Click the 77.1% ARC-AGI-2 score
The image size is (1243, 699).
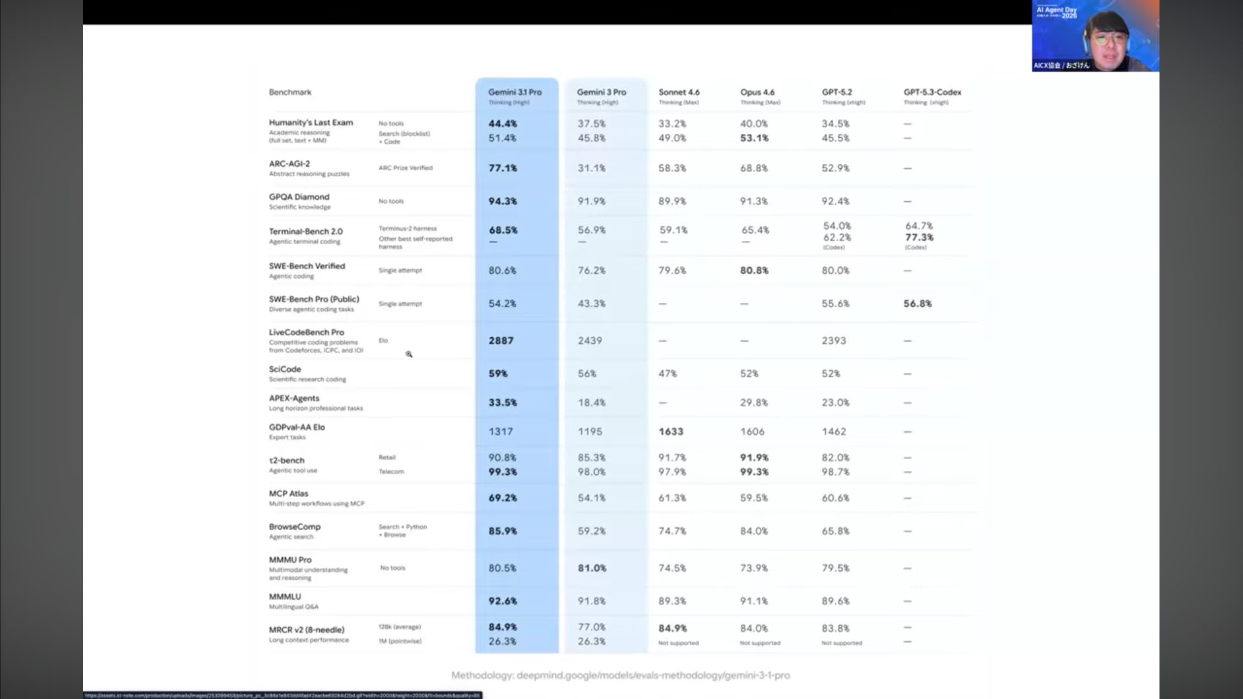(x=502, y=168)
